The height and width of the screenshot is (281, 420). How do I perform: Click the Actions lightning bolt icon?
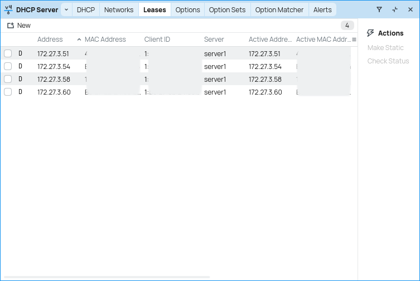(x=370, y=33)
